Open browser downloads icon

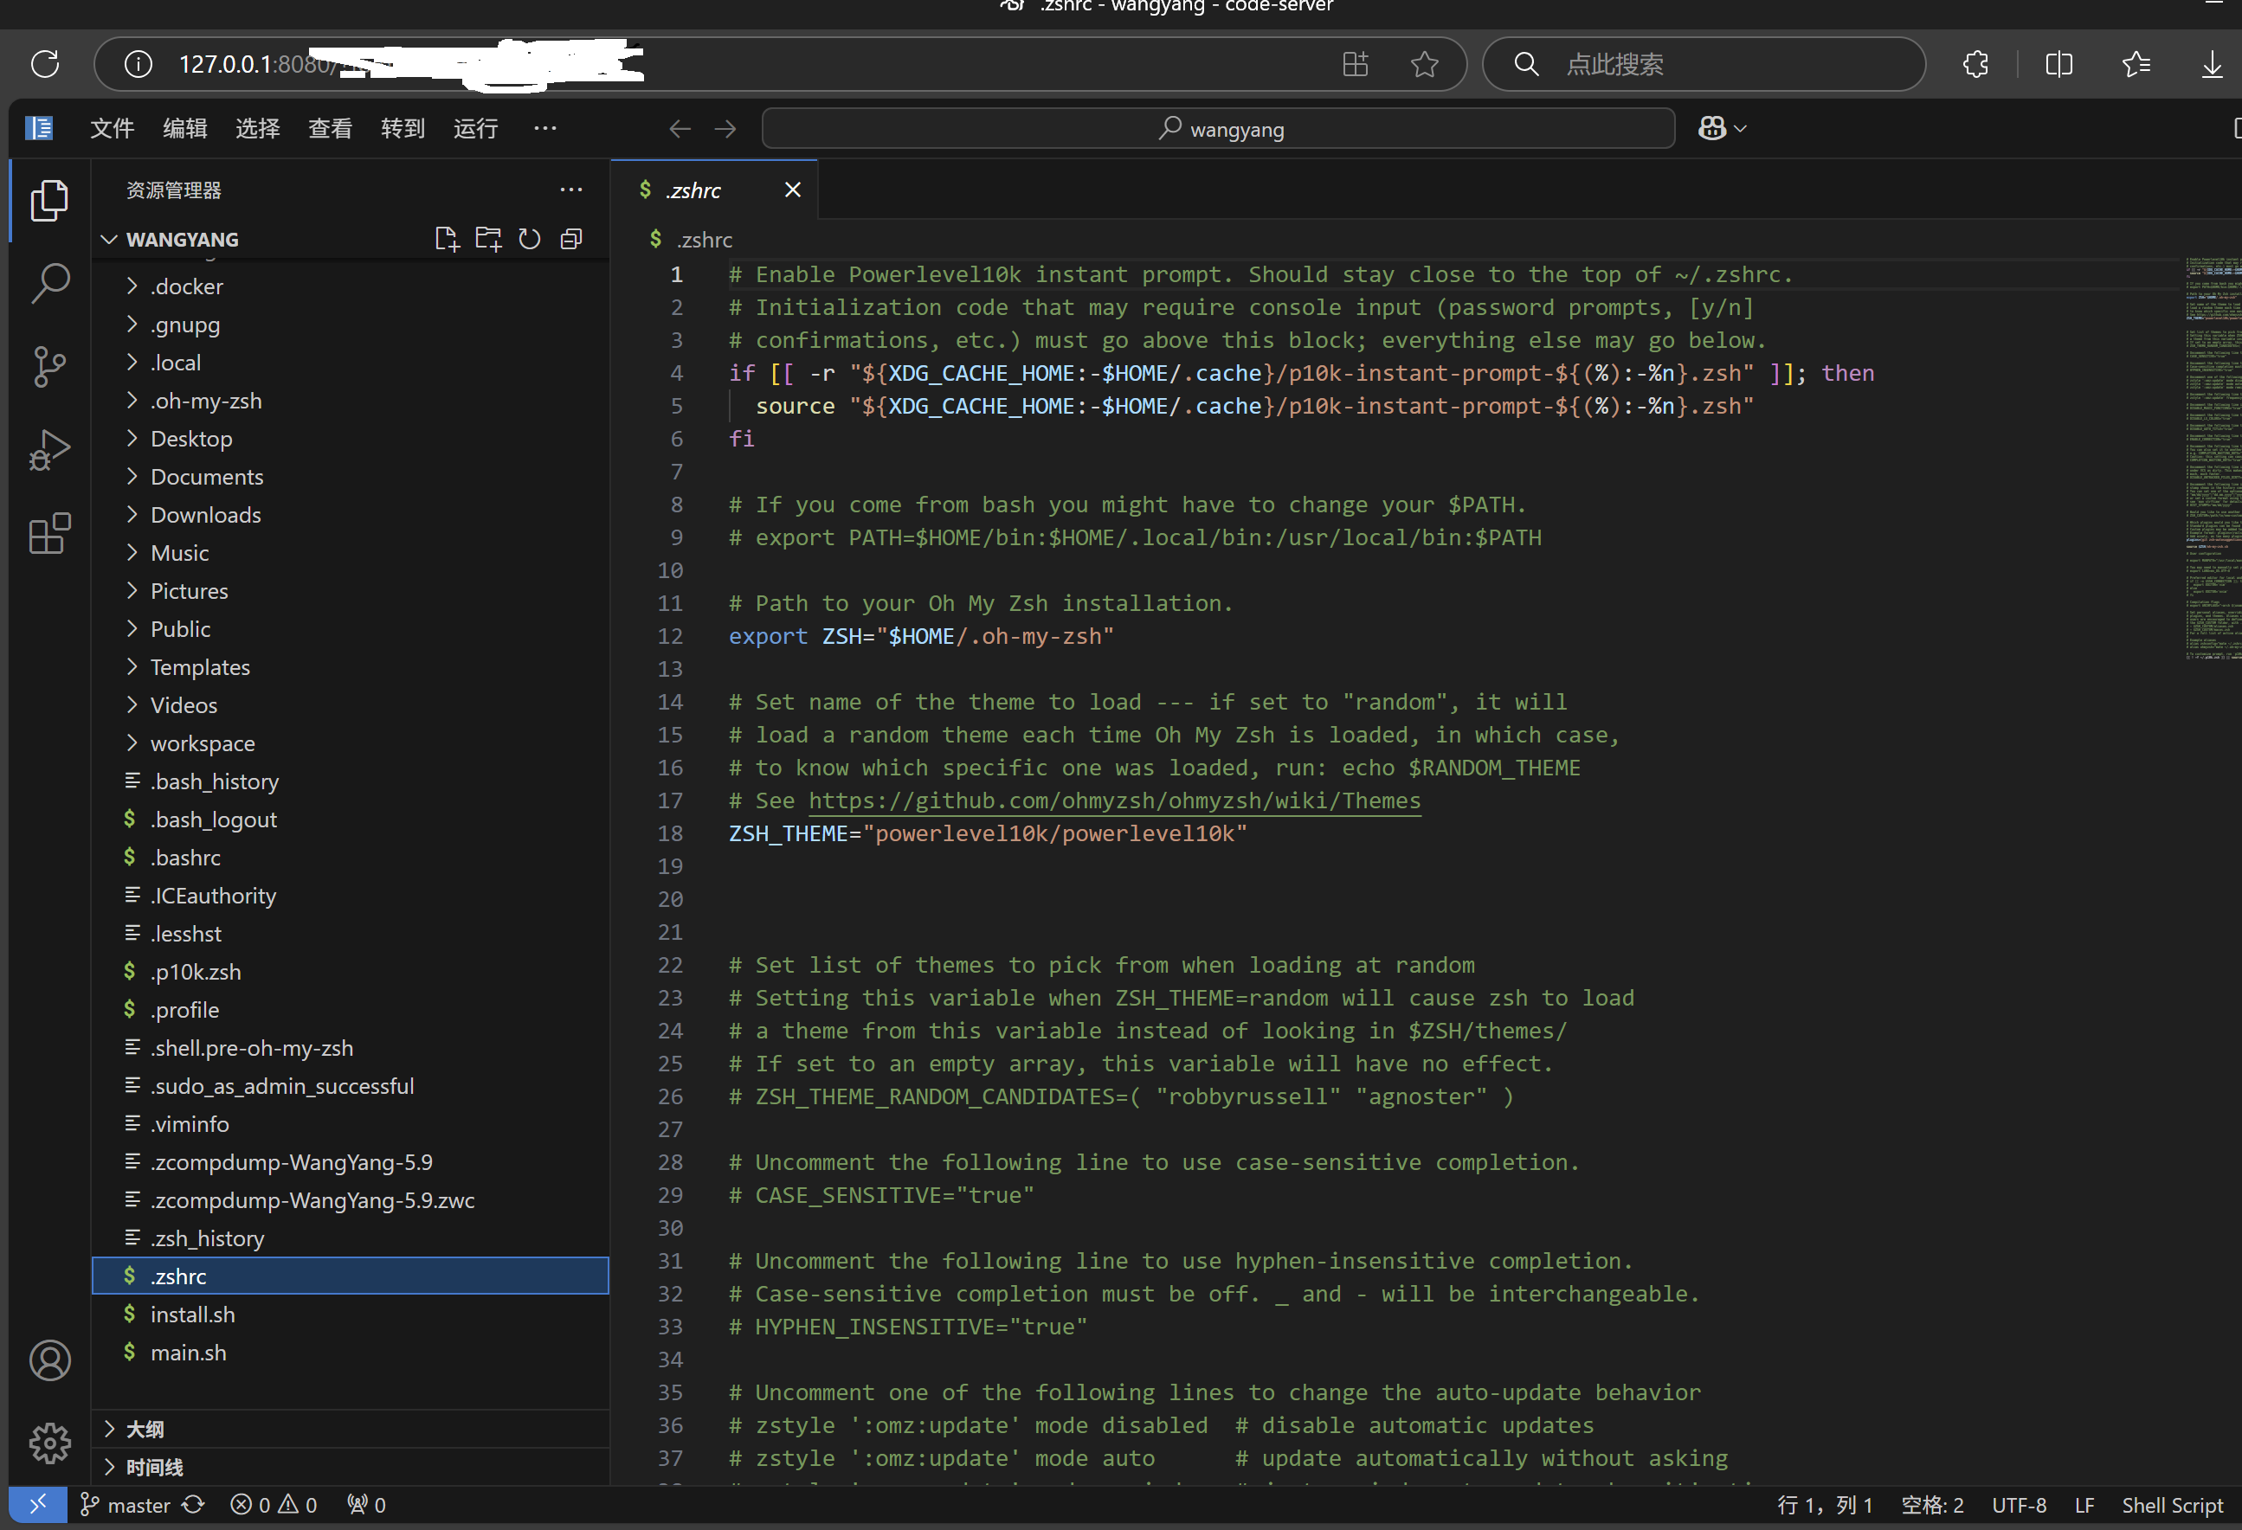[2212, 64]
